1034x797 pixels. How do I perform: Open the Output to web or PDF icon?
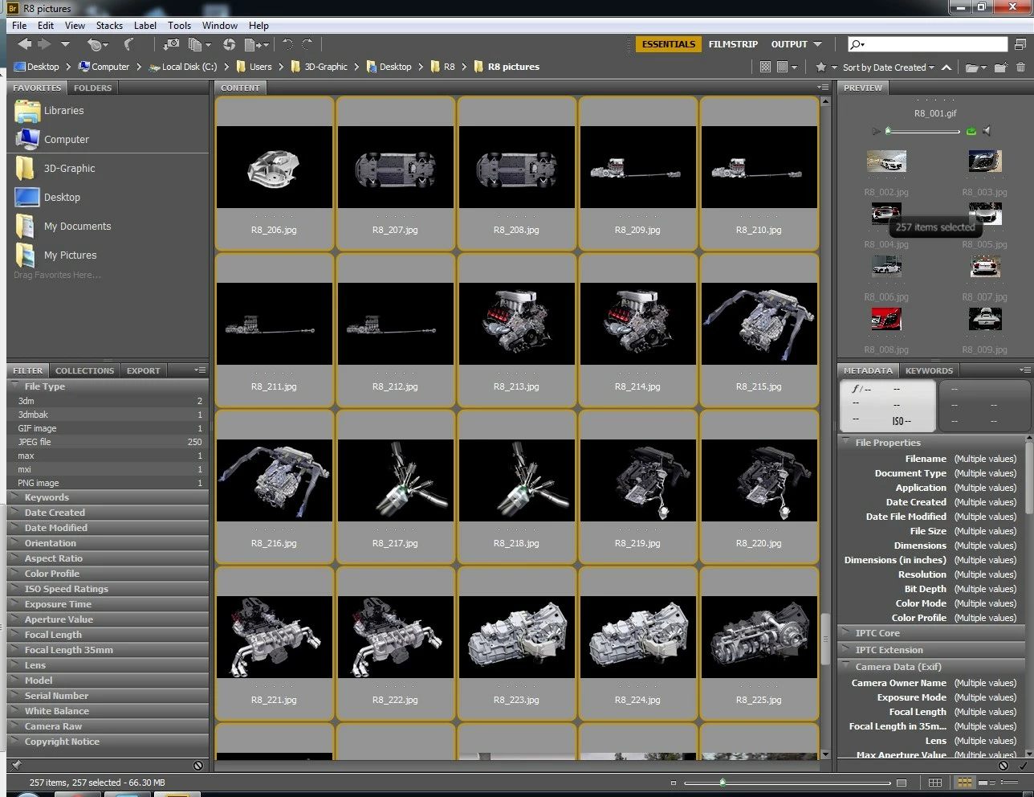256,44
